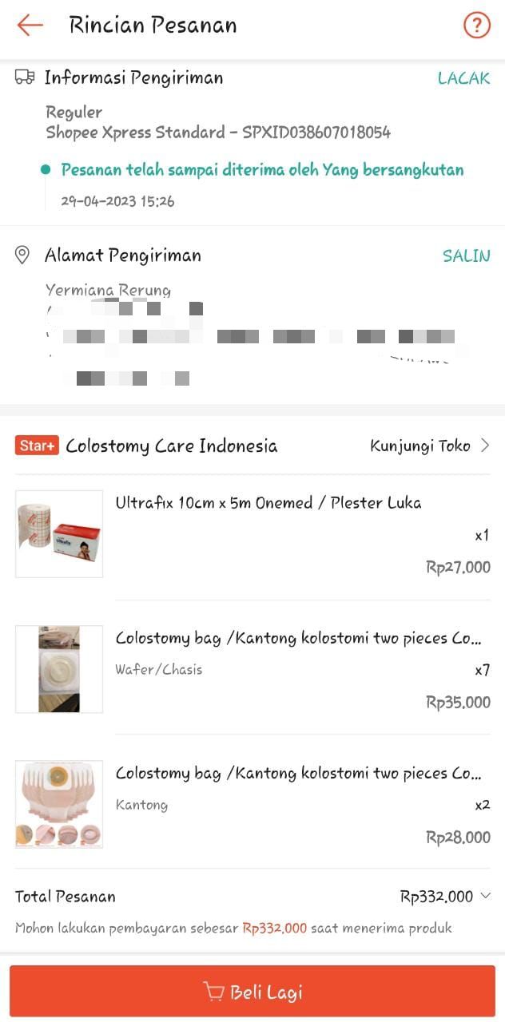Tap the delivered status message text
Screen dimensions: 505x1022
pos(262,170)
